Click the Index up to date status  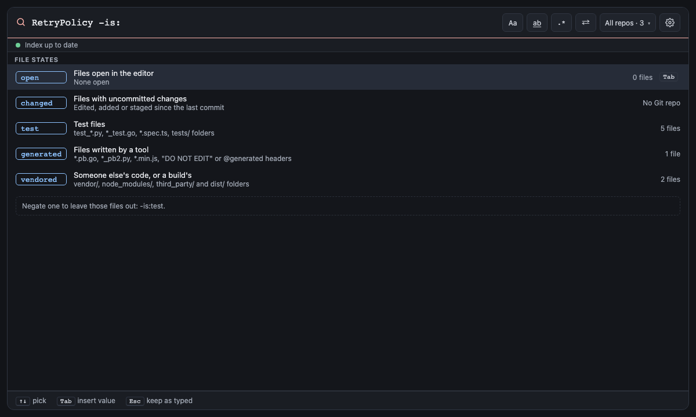(51, 45)
